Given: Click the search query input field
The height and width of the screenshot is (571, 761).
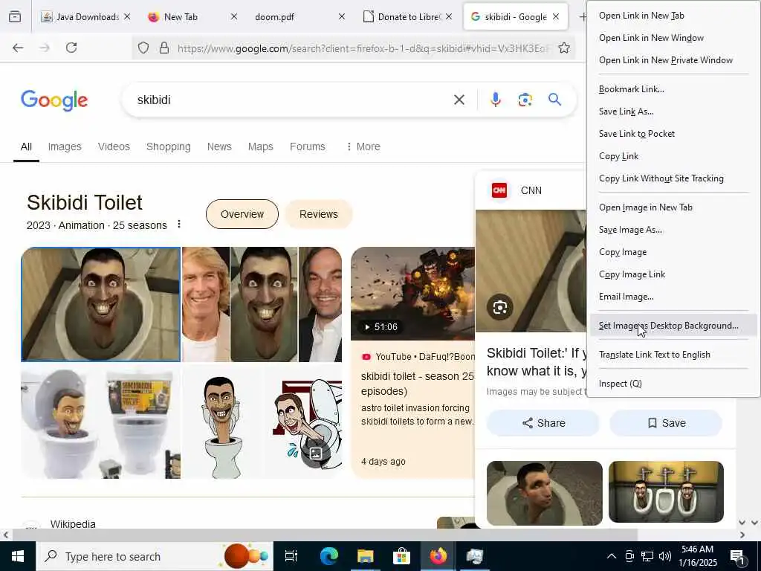Looking at the screenshot, I should (x=291, y=100).
